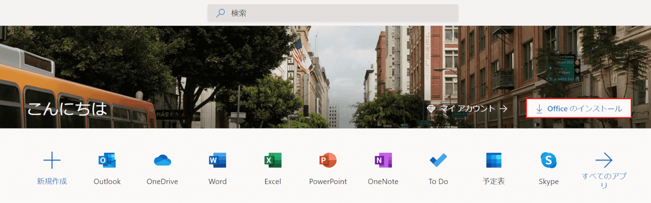Open the PowerPoint icon

328,160
